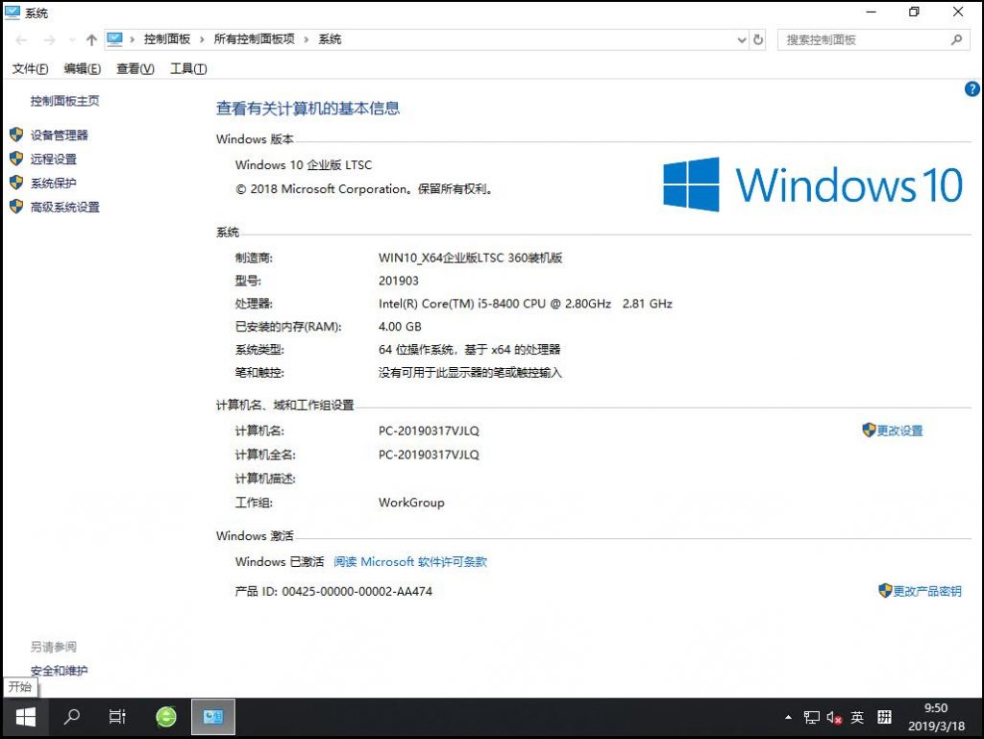Open the IME keyboard grid icon in tray
The width and height of the screenshot is (984, 739).
(x=884, y=717)
